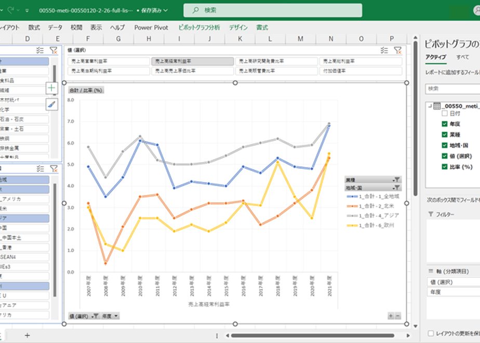This screenshot has height=343, width=480.
Task: Uncheck the 地域・国 field checkbox
Action: click(445, 145)
